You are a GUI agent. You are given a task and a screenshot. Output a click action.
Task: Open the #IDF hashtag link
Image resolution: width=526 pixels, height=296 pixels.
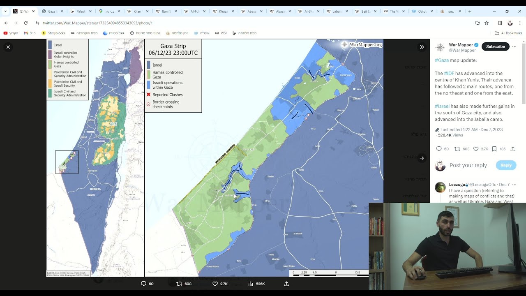tap(449, 73)
